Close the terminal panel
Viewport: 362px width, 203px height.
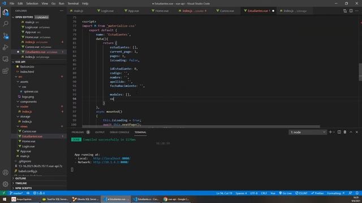point(357,132)
